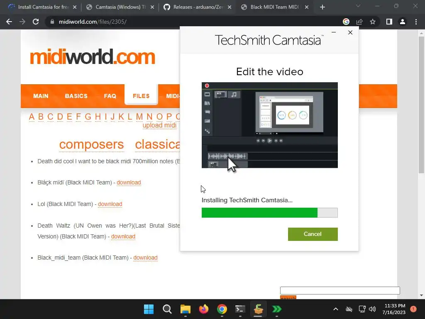Download the Lol MIDI file

[110, 204]
